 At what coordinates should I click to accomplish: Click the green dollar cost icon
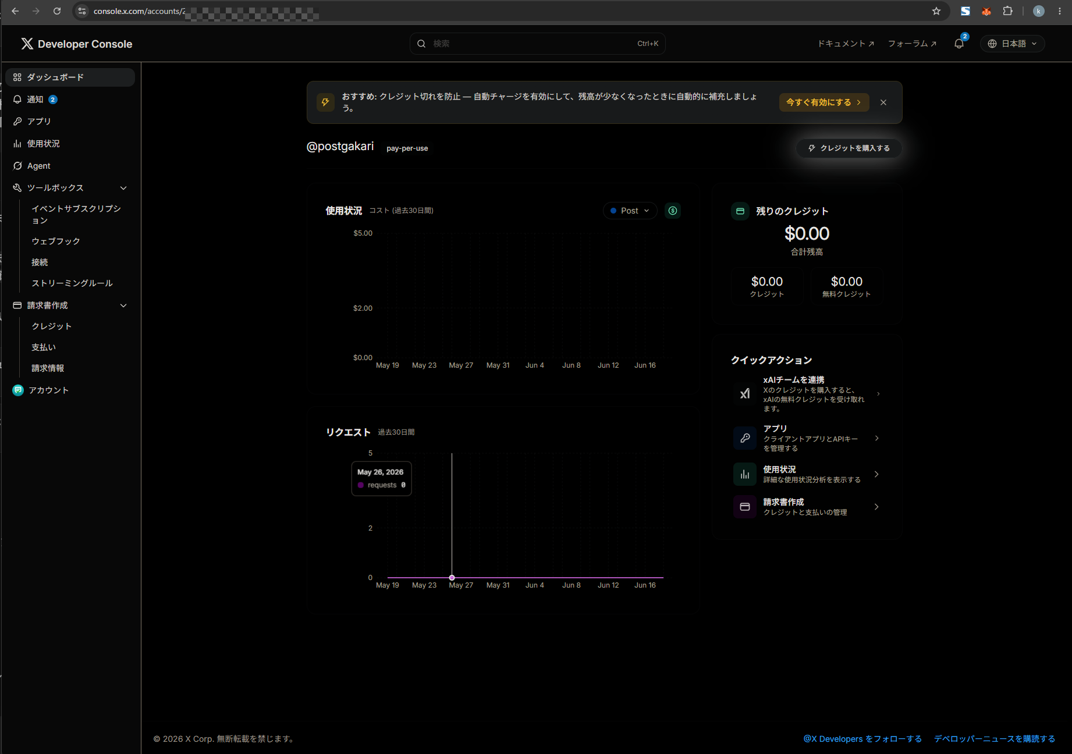tap(673, 211)
